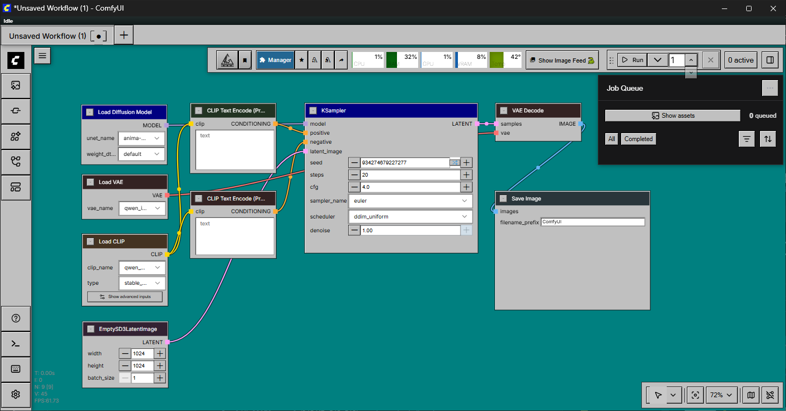Open the scheduler dropdown showing ddim_uniform

pyautogui.click(x=410, y=217)
